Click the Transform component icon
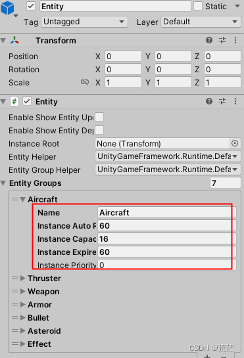Image resolution: width=244 pixels, height=358 pixels. tap(14, 41)
